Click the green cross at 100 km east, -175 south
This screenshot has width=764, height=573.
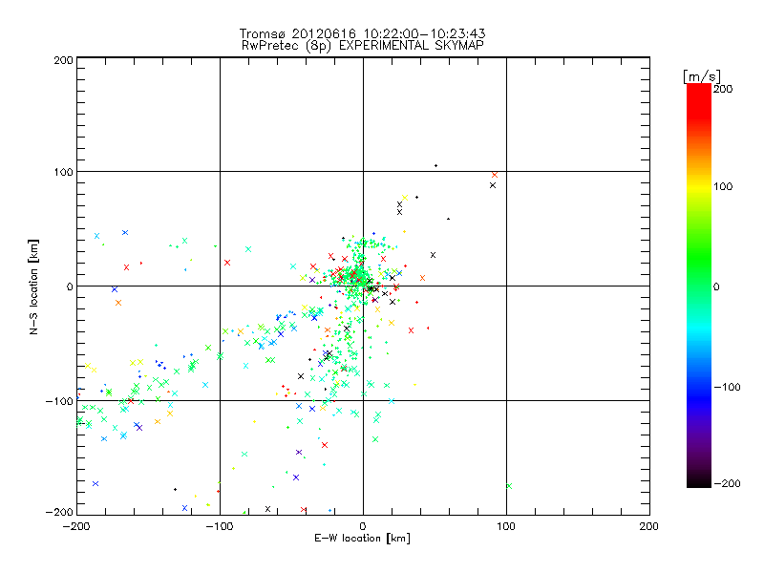(x=509, y=486)
